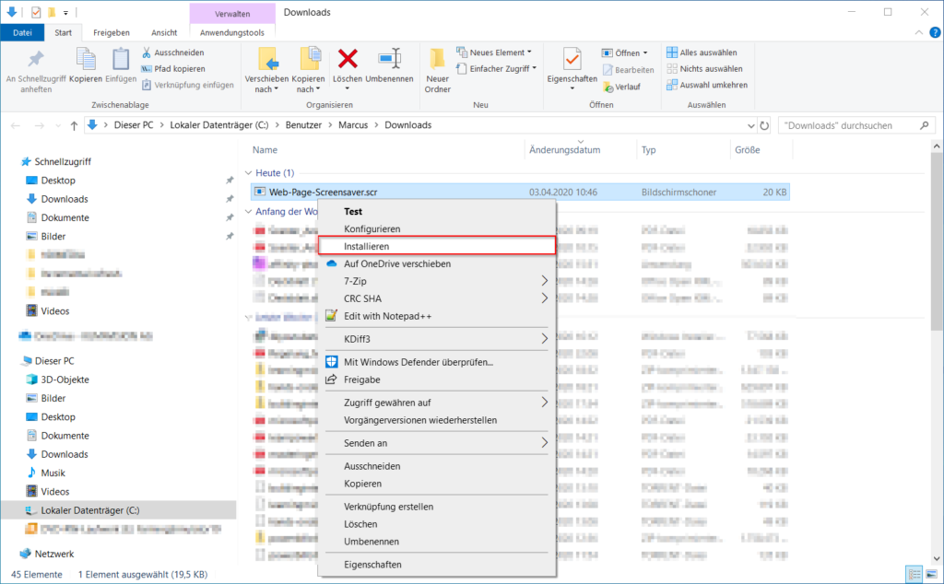This screenshot has height=584, width=944.
Task: Open the Anwendungstools tab
Action: coord(232,32)
